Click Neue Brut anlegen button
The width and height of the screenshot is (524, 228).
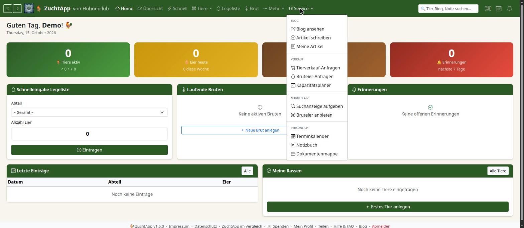[234, 130]
